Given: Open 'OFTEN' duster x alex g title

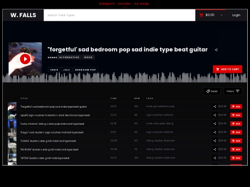Looking at the screenshot, I should click(45, 158).
